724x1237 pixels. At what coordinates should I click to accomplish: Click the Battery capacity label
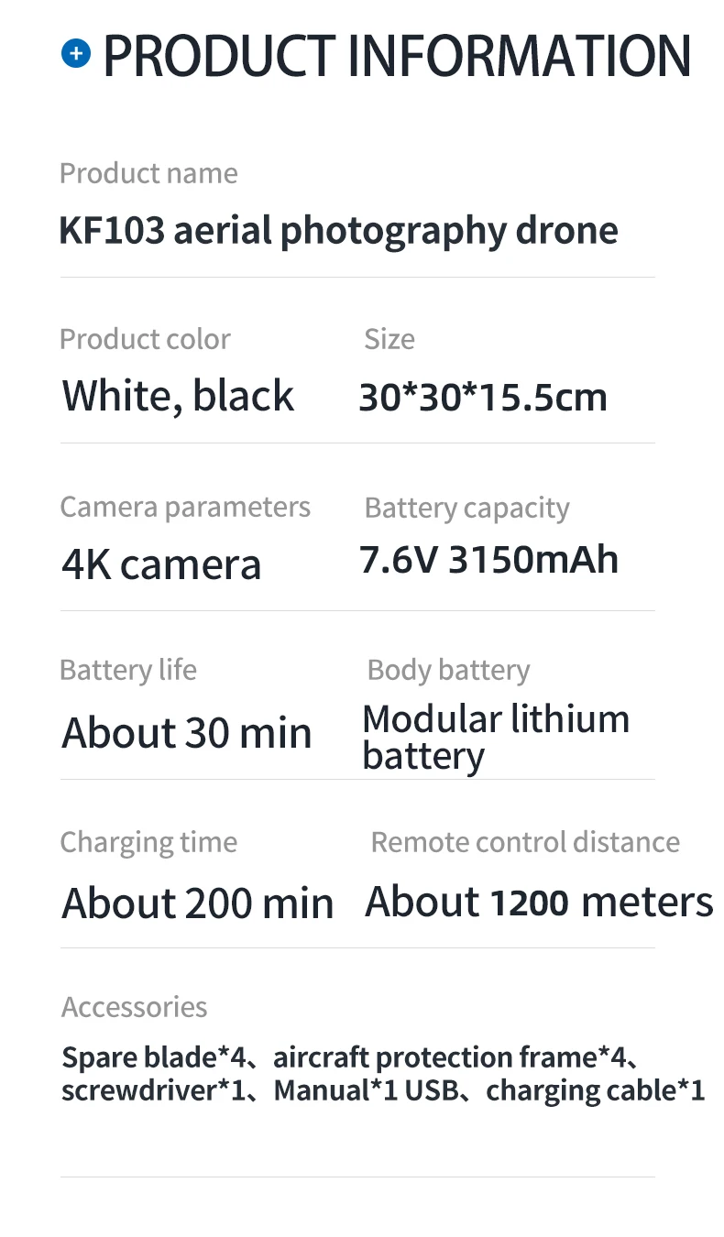466,509
